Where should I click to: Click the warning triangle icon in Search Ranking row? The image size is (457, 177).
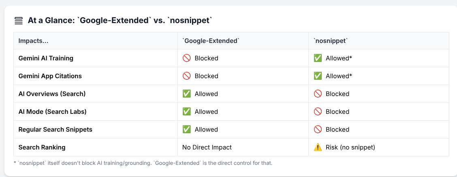[x=318, y=147]
